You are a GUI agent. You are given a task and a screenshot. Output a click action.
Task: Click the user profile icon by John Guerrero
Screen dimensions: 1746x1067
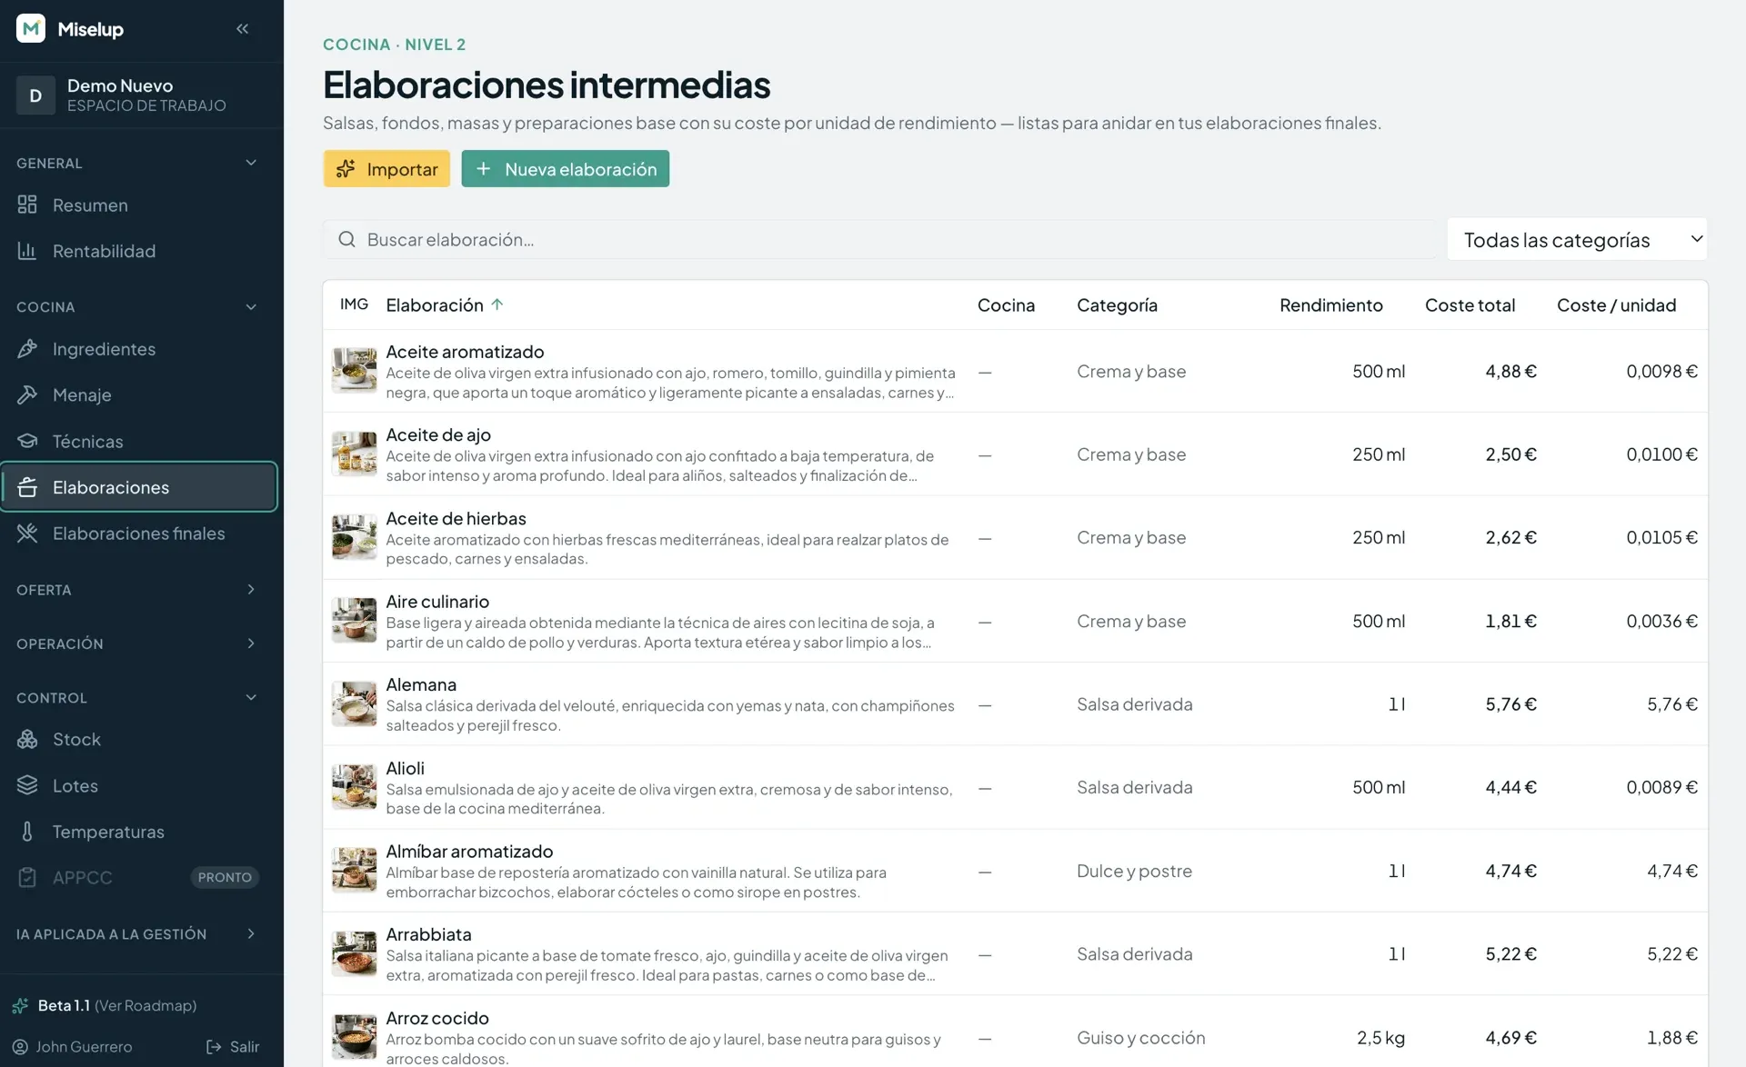pyautogui.click(x=20, y=1047)
